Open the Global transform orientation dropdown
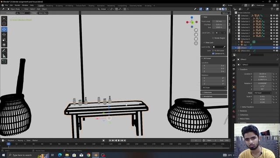Viewport: 280px width, 158px height. [103, 9]
